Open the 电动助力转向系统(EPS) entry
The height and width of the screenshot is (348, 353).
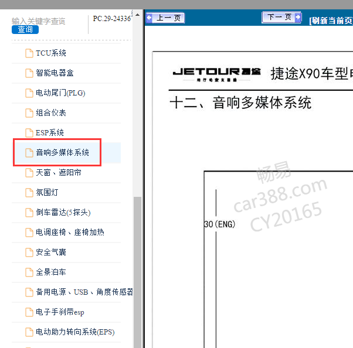tap(75, 332)
